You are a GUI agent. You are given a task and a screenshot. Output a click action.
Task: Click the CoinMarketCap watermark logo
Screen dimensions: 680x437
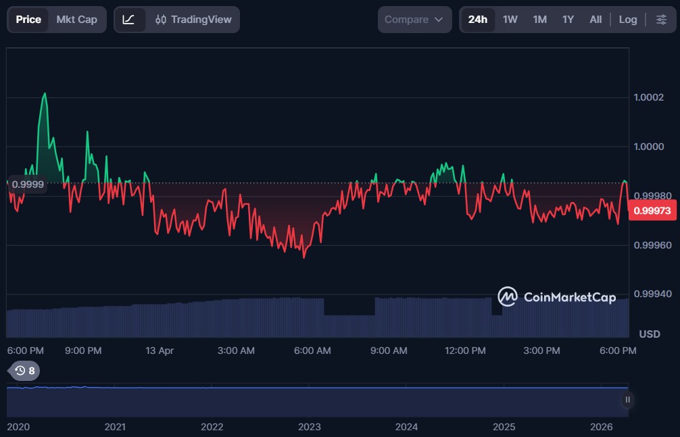click(557, 297)
